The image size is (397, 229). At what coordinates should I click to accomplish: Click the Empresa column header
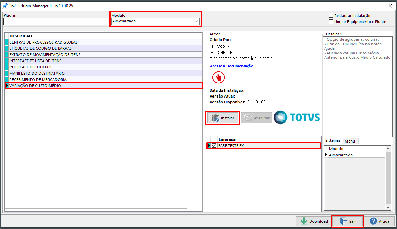coord(270,139)
